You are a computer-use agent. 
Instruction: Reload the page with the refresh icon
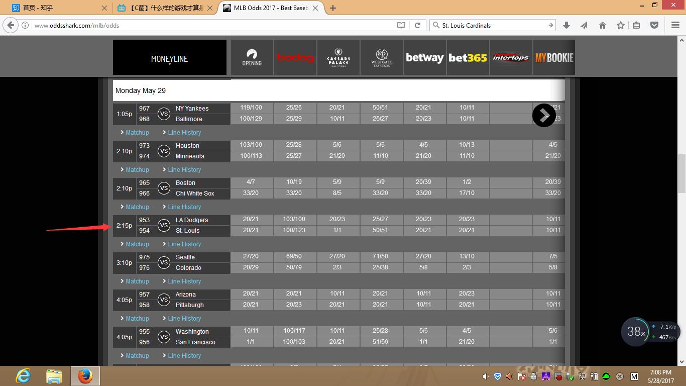(x=417, y=25)
